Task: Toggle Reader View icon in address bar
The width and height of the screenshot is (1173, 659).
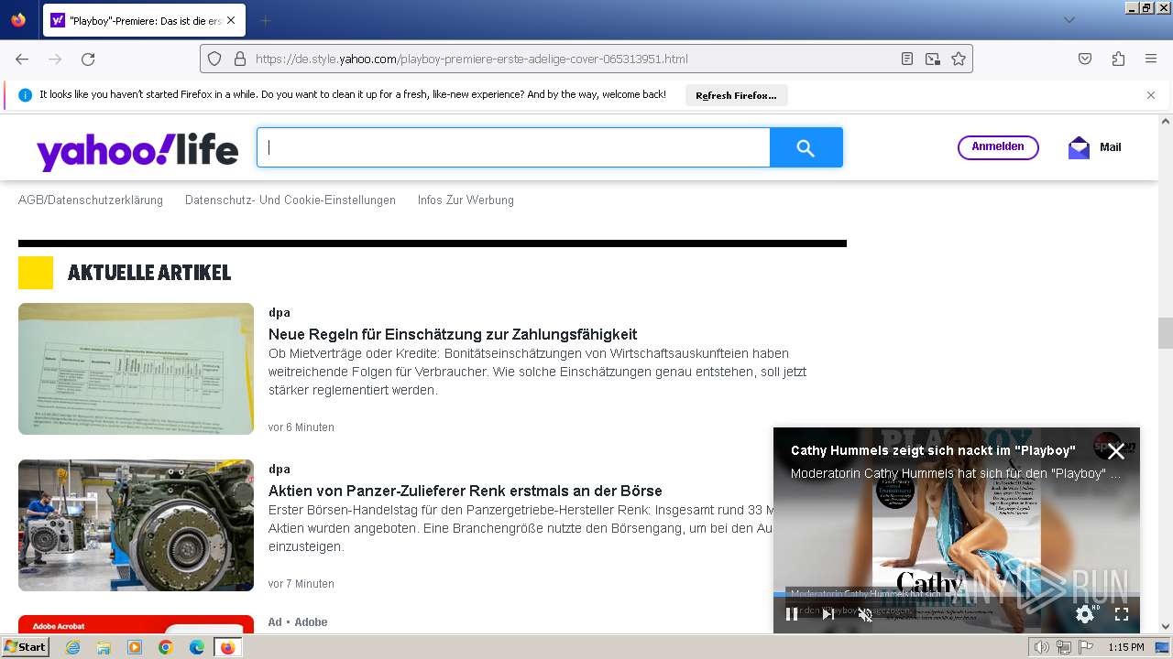Action: 907,59
